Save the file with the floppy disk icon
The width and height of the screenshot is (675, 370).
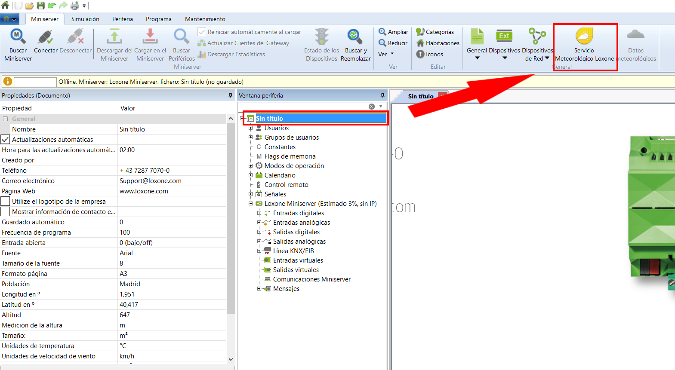[41, 6]
